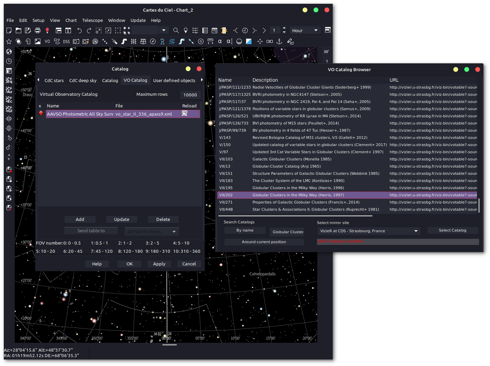Switch to the CdC deep sky tab
This screenshot has height=366, width=490.
click(83, 80)
